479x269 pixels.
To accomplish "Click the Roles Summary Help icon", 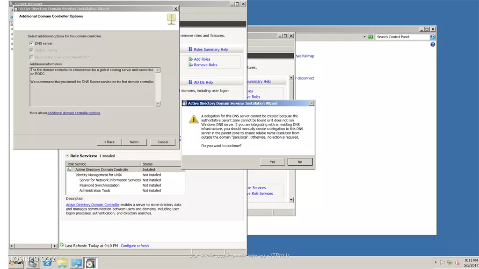I will point(190,49).
